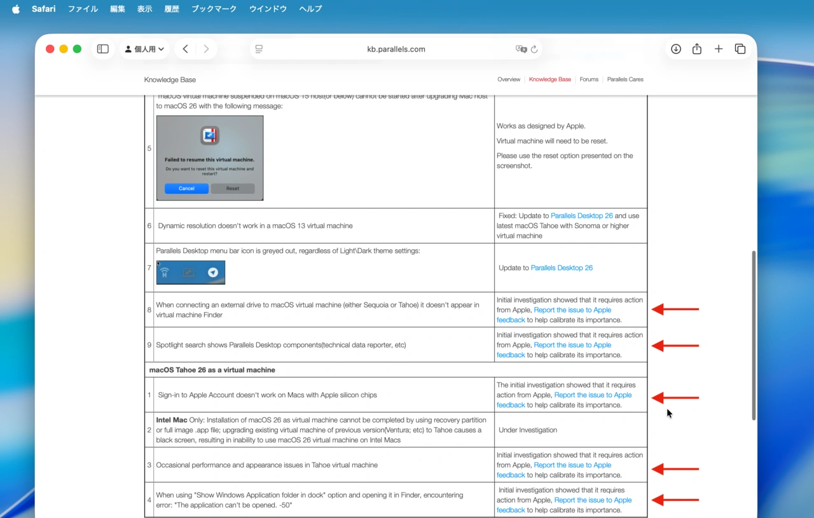Reload the kb.parallels.com page

point(534,48)
